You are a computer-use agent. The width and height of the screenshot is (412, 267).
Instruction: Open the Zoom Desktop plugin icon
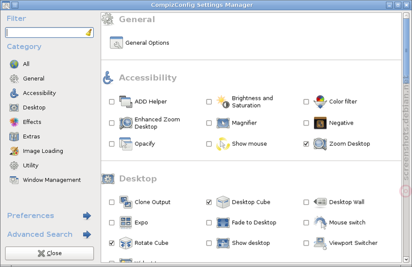click(x=320, y=144)
